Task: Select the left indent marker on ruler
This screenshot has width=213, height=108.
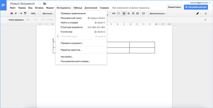Action: [53, 24]
